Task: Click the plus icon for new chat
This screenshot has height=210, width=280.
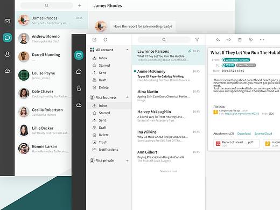Action: point(80,5)
